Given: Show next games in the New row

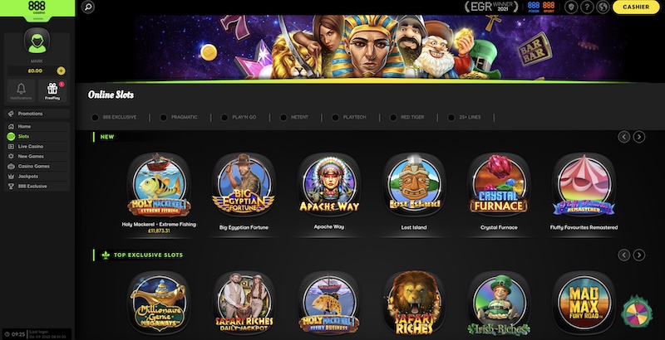Looking at the screenshot, I should 639,137.
